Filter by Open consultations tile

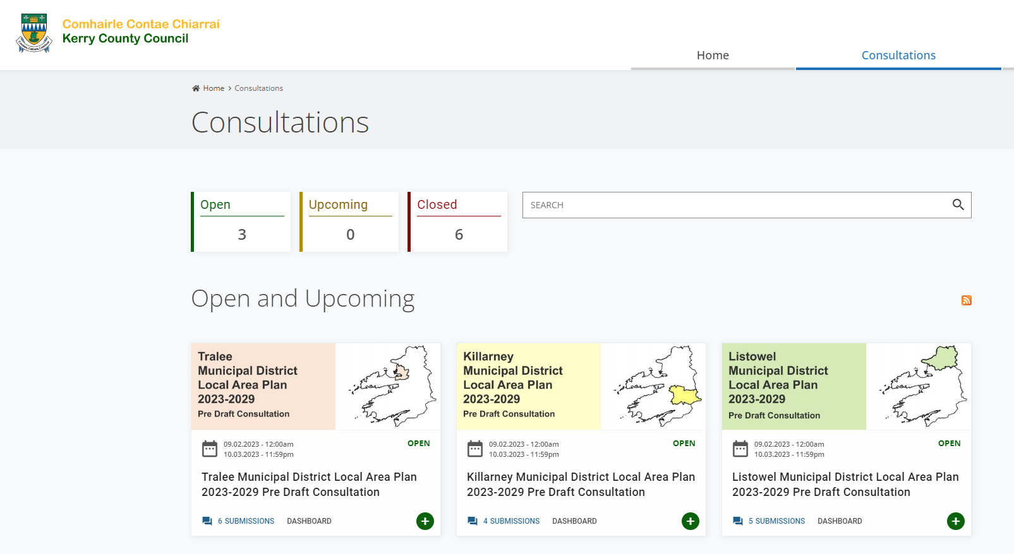point(241,221)
